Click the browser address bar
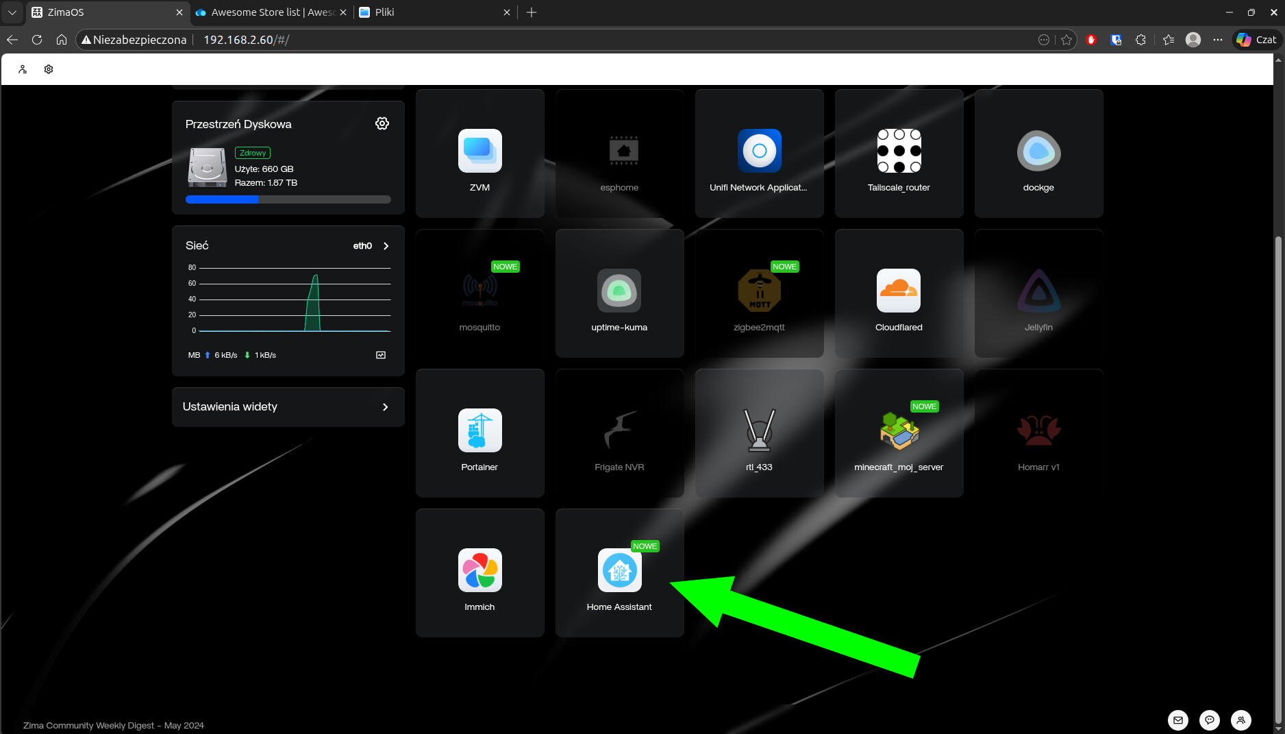 pos(548,40)
